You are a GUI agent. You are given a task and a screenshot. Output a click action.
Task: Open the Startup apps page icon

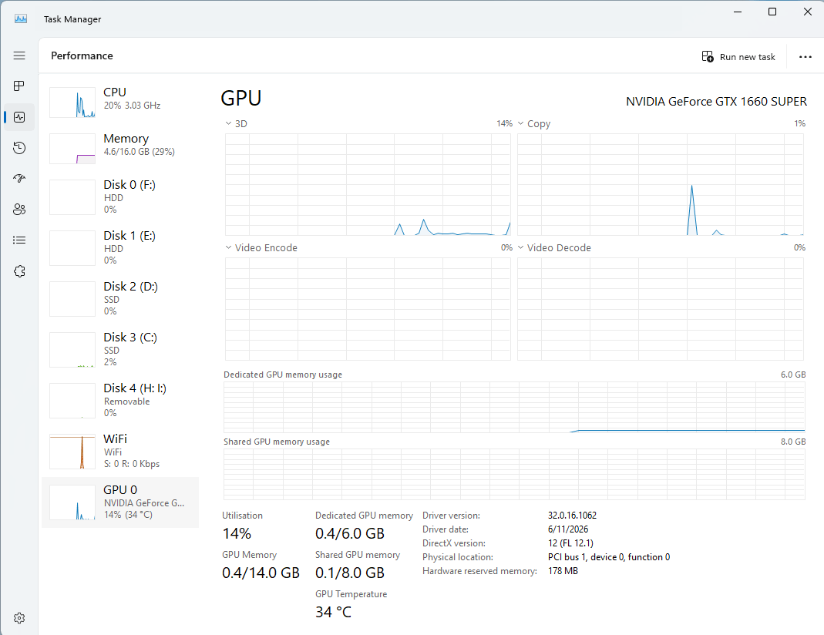[x=19, y=179]
